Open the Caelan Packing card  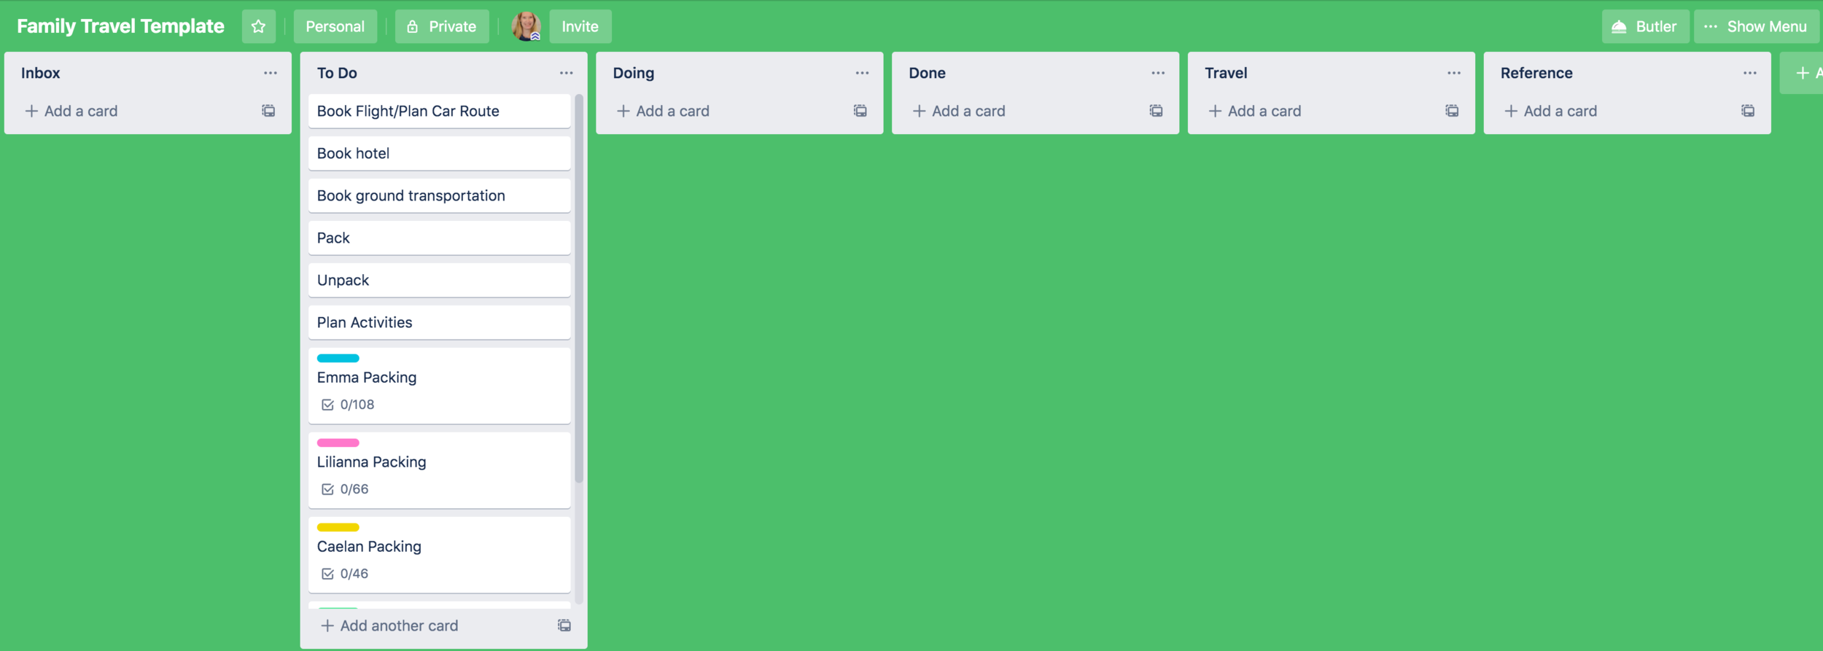point(439,555)
